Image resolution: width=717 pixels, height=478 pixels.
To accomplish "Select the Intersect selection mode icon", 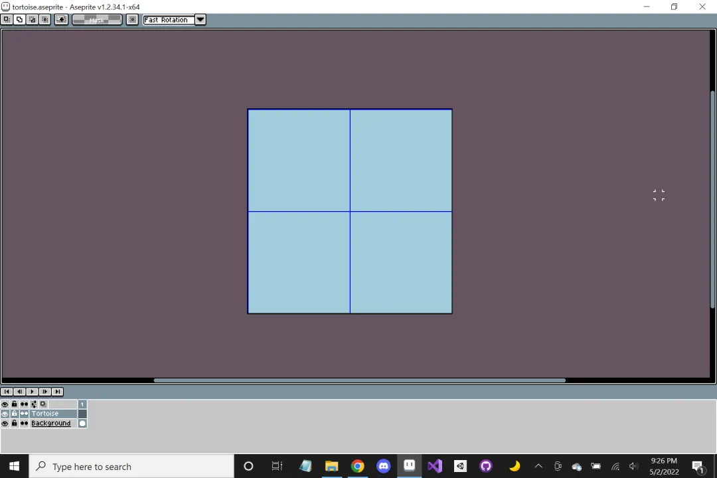I will coord(45,20).
